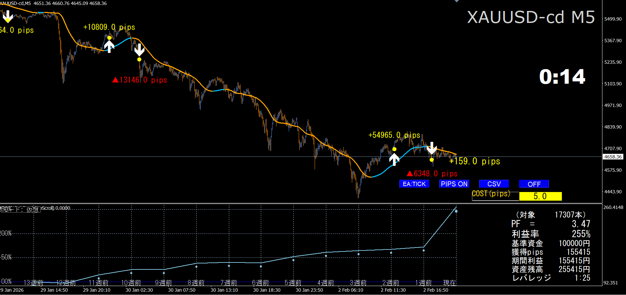
Task: Click yellow dot above the +10809.0 up arrow
Action: [x=109, y=38]
